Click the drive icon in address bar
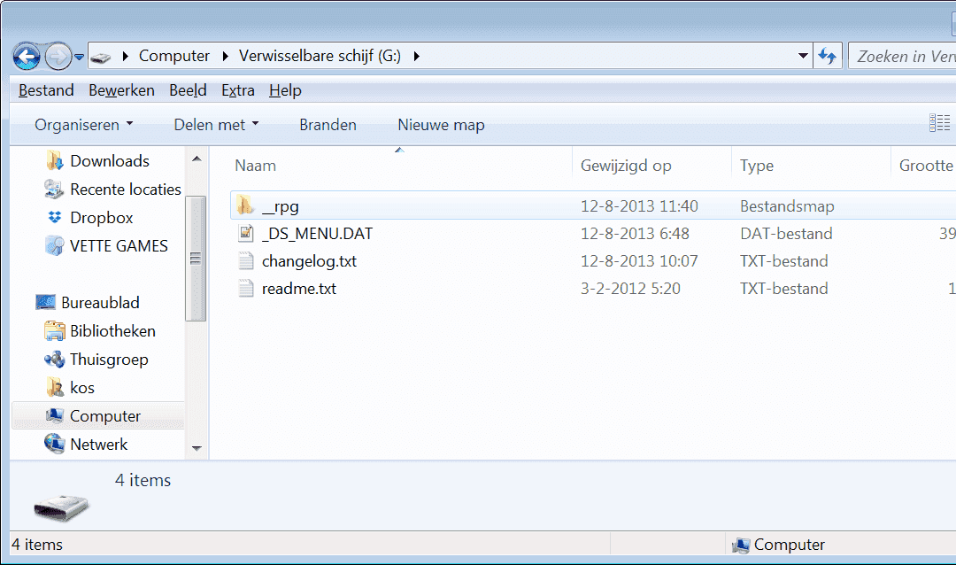The width and height of the screenshot is (956, 565). click(x=101, y=58)
